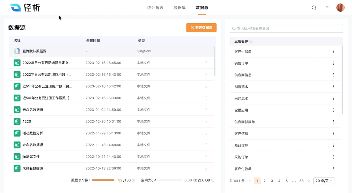
Task: Select current page 1
Action: click(x=257, y=181)
